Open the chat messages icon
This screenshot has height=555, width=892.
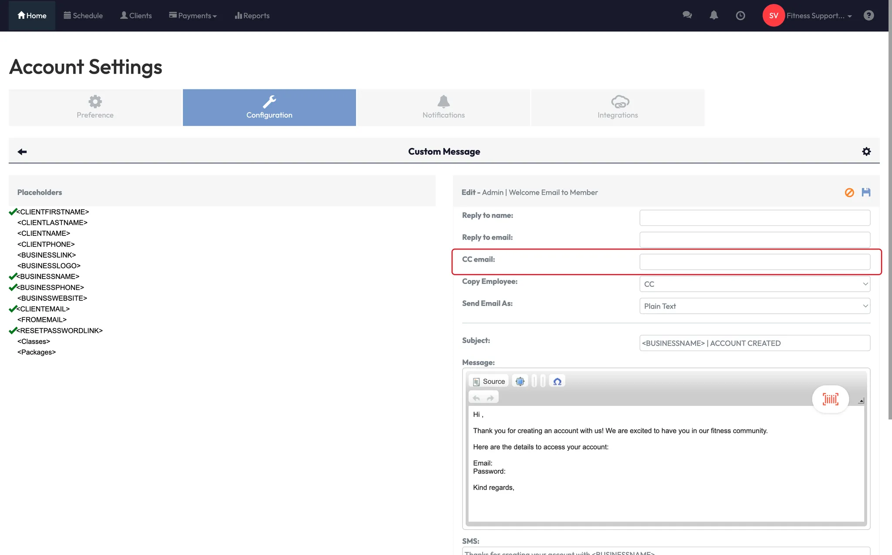point(687,15)
